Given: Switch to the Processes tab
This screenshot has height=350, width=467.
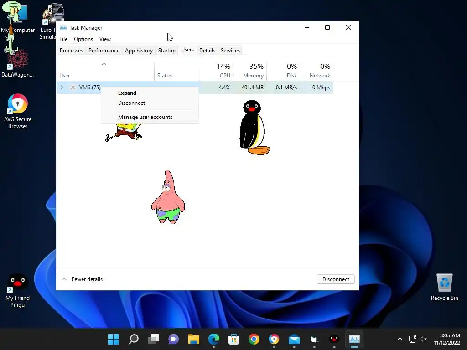Looking at the screenshot, I should point(71,50).
